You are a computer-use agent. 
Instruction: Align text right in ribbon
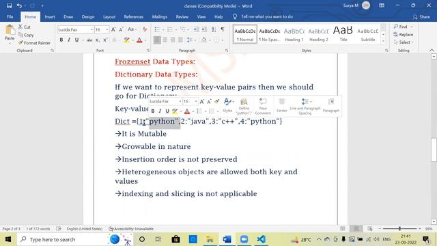pyautogui.click(x=173, y=40)
